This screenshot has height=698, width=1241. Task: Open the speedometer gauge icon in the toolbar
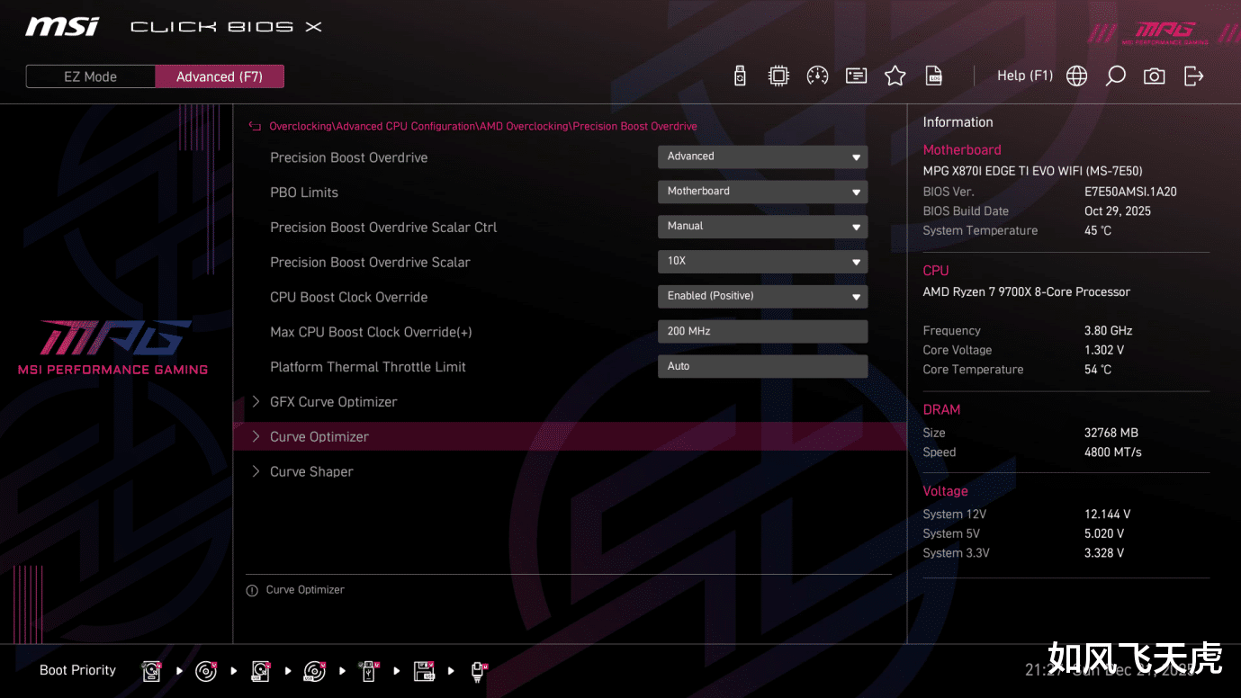tap(817, 76)
